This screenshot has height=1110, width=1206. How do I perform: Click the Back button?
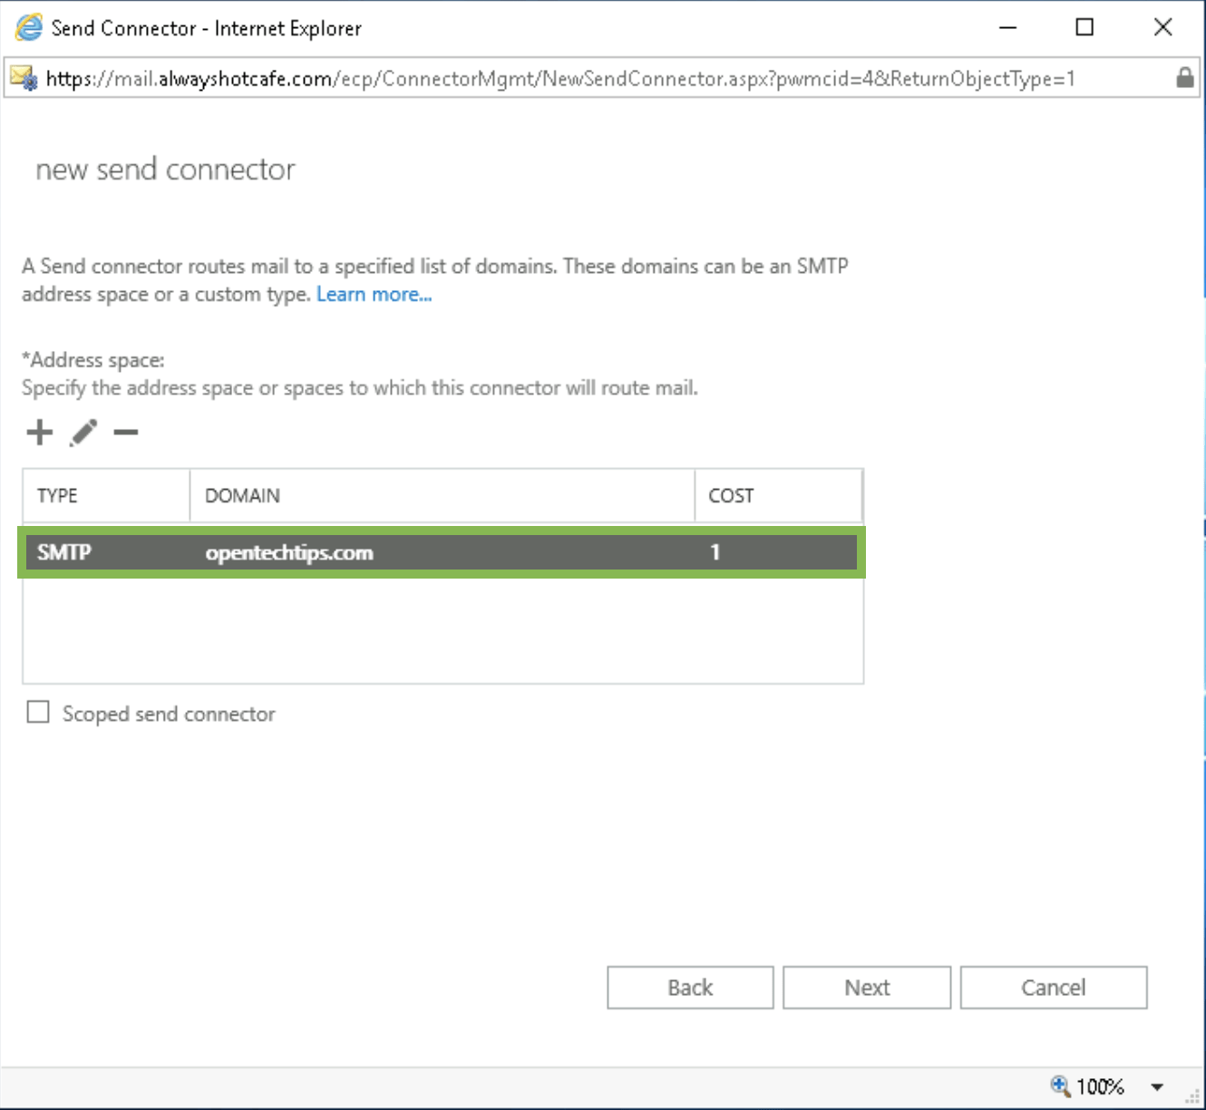point(690,988)
